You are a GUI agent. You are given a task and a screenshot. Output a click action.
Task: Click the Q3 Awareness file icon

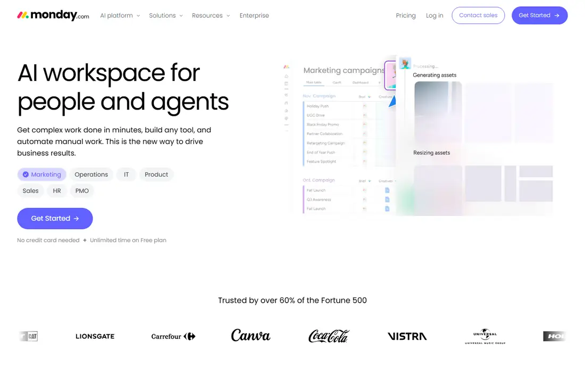coord(387,199)
